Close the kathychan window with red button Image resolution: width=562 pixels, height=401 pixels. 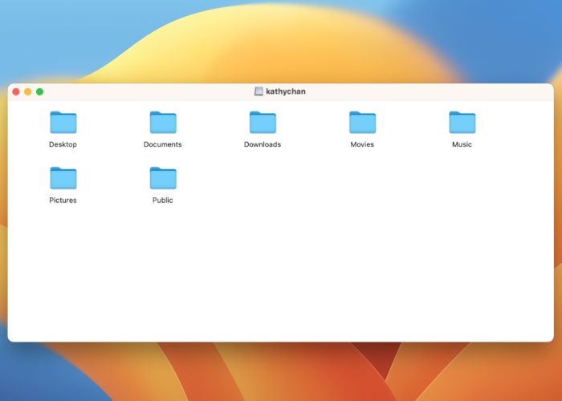(x=16, y=91)
